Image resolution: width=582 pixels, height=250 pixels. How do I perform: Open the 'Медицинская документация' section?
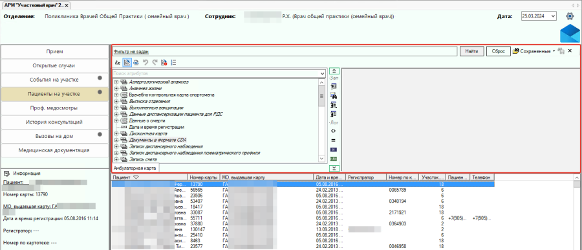click(x=55, y=150)
